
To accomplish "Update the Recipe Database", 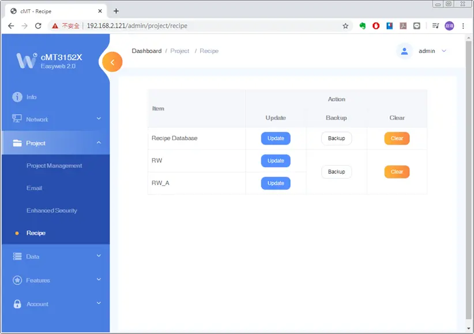I will click(x=276, y=138).
